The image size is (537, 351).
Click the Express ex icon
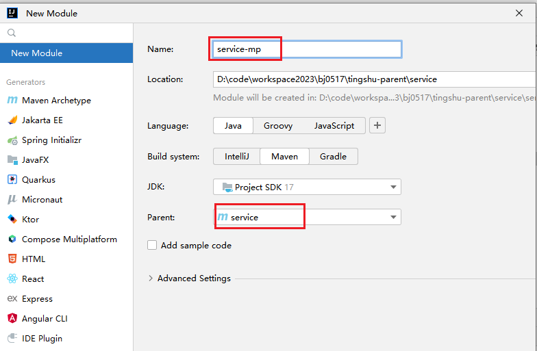tap(12, 298)
